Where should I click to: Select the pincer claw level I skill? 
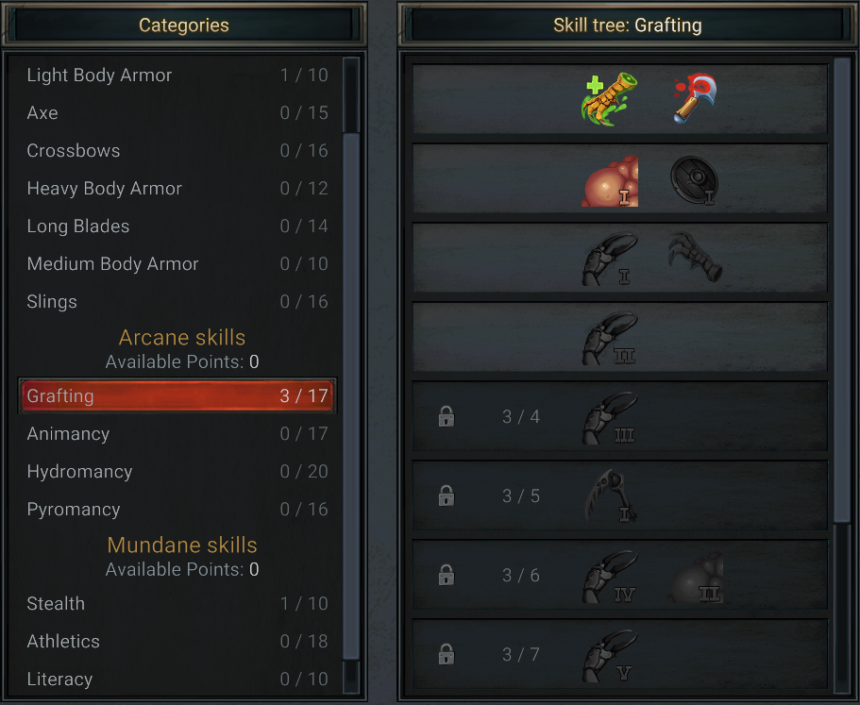[609, 260]
